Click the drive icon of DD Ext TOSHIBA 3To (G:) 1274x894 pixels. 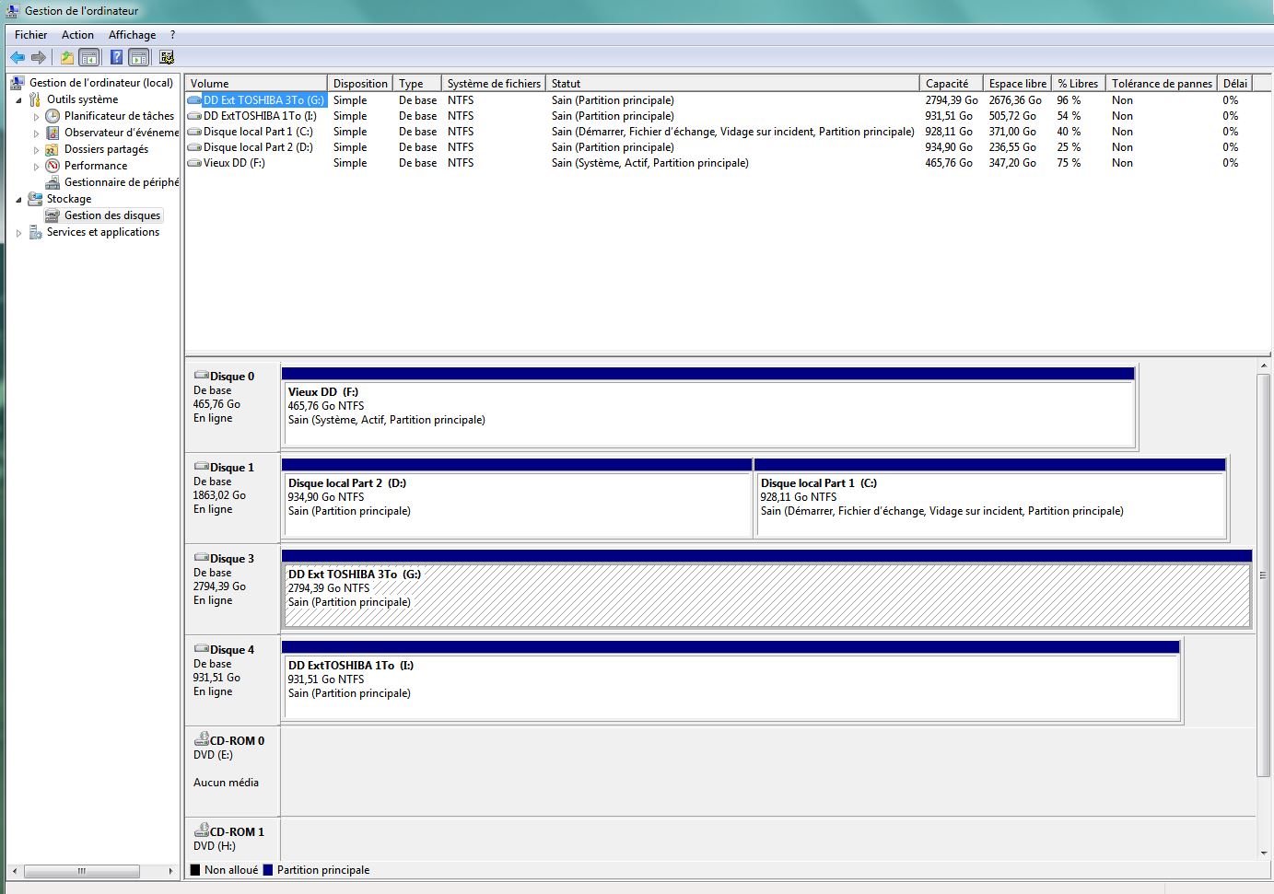click(x=193, y=100)
